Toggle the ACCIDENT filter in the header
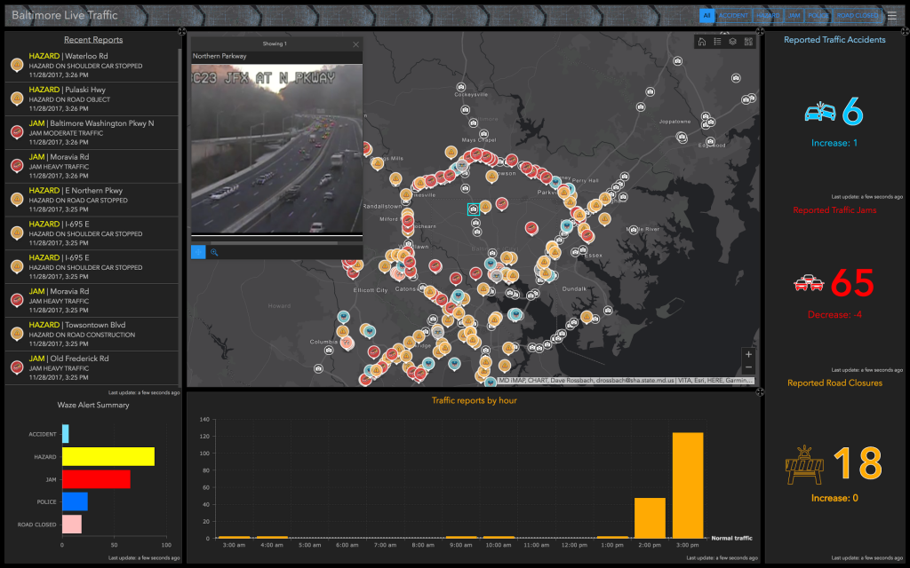This screenshot has width=910, height=568. (x=733, y=15)
